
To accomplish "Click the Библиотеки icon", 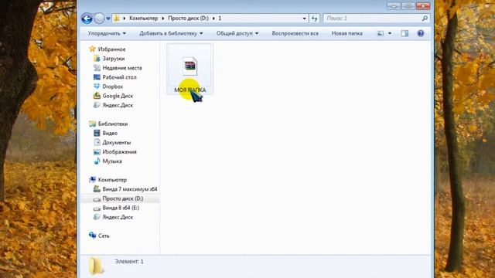I will pyautogui.click(x=92, y=124).
